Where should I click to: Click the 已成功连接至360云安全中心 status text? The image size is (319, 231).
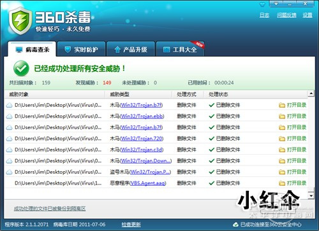(x=271, y=225)
